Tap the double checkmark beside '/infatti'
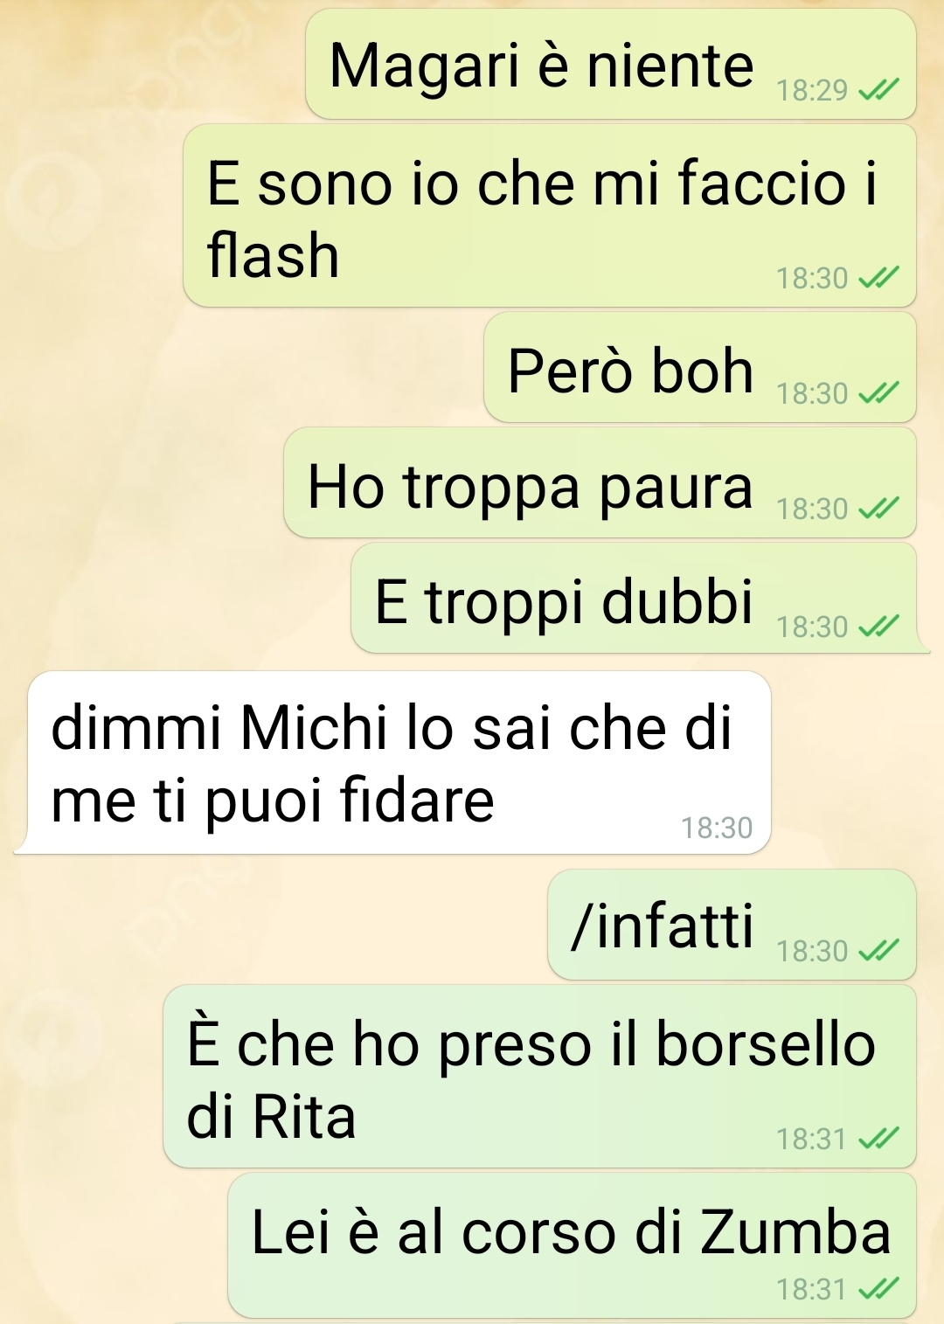 [x=878, y=950]
